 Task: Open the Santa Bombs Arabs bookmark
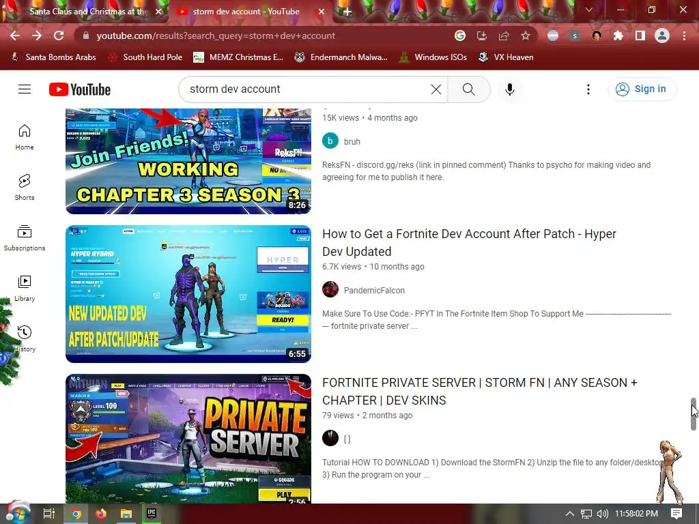[x=53, y=57]
